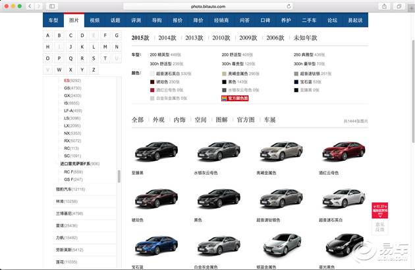Open the 口碑 navigation tab

(265, 20)
